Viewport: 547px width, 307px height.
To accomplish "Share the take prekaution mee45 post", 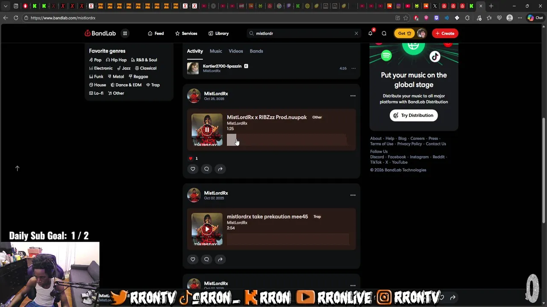I will 220,259.
